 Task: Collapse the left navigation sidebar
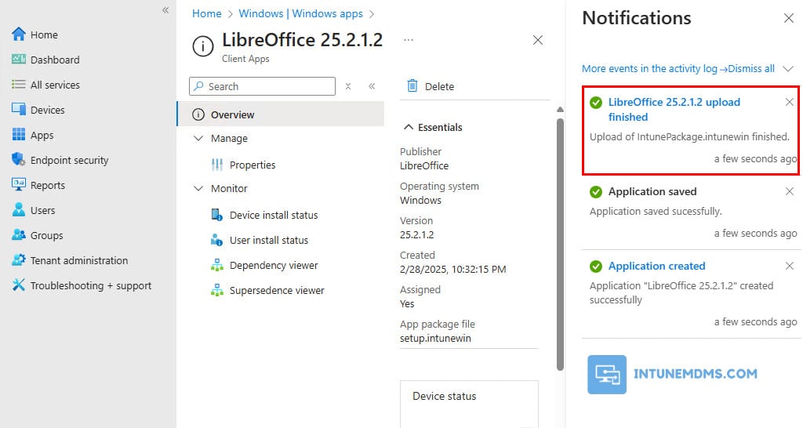[x=165, y=10]
